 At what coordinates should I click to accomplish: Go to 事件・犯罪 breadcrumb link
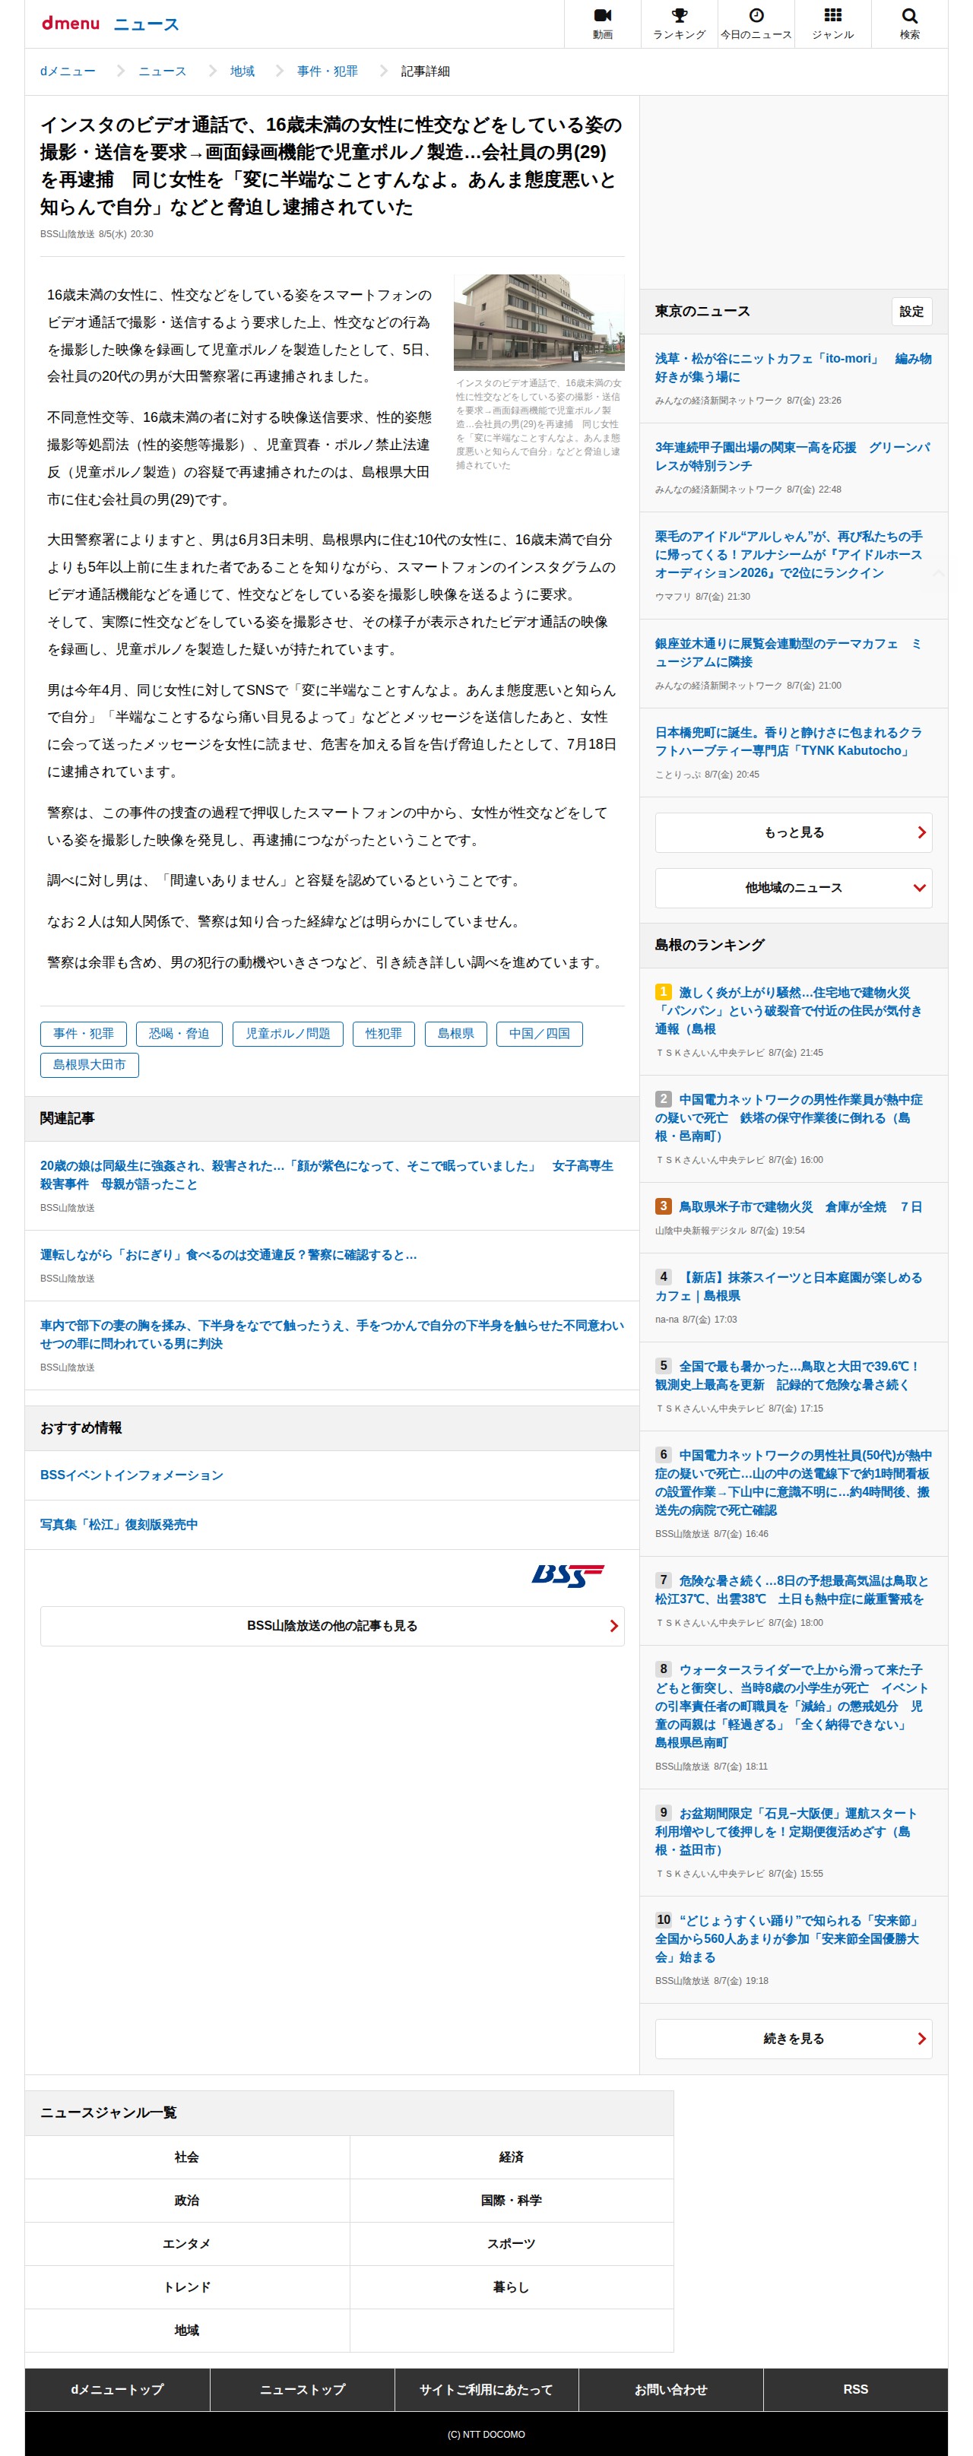click(x=327, y=71)
